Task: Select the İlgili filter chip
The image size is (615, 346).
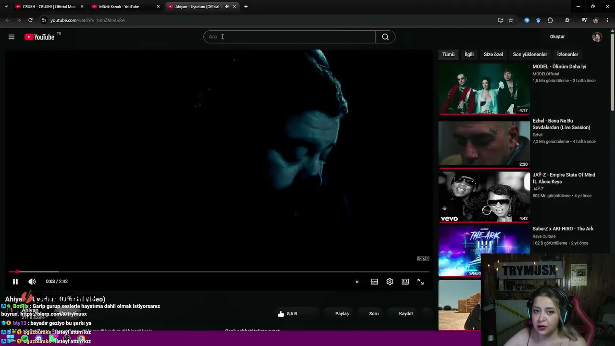Action: tap(469, 54)
